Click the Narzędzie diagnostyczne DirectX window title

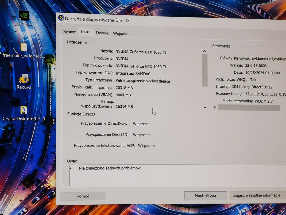pyautogui.click(x=97, y=19)
